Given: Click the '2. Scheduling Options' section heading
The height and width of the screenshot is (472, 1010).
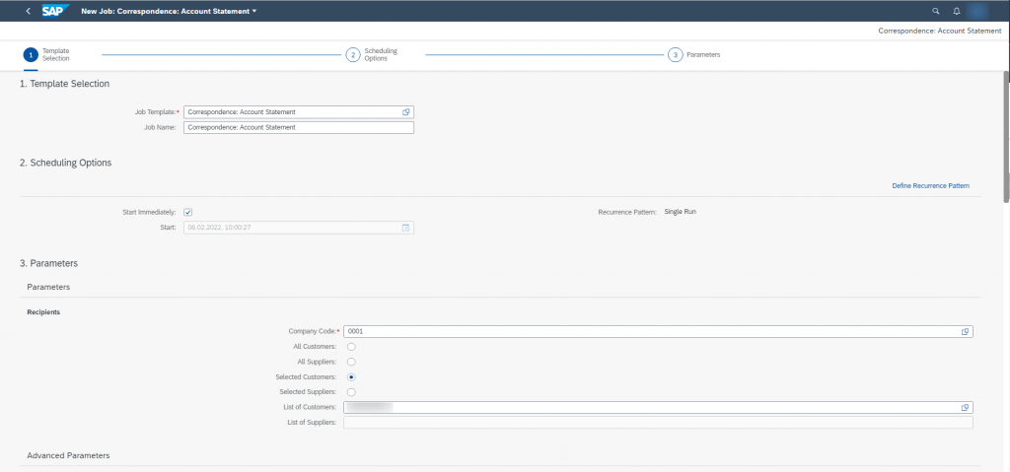Looking at the screenshot, I should pos(66,163).
